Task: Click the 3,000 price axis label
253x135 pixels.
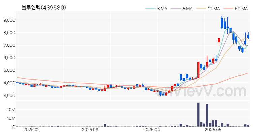Action: pyautogui.click(x=9, y=95)
